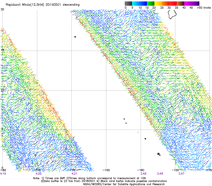Click the 'NOAA/NESDIS/Center for Satellite Applications' credit

pyautogui.click(x=124, y=184)
